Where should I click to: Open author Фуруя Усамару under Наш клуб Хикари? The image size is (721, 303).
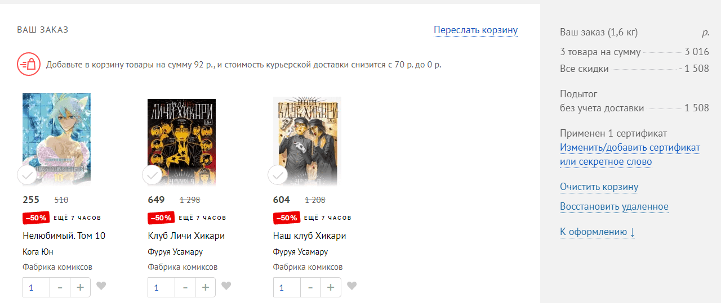pos(300,252)
